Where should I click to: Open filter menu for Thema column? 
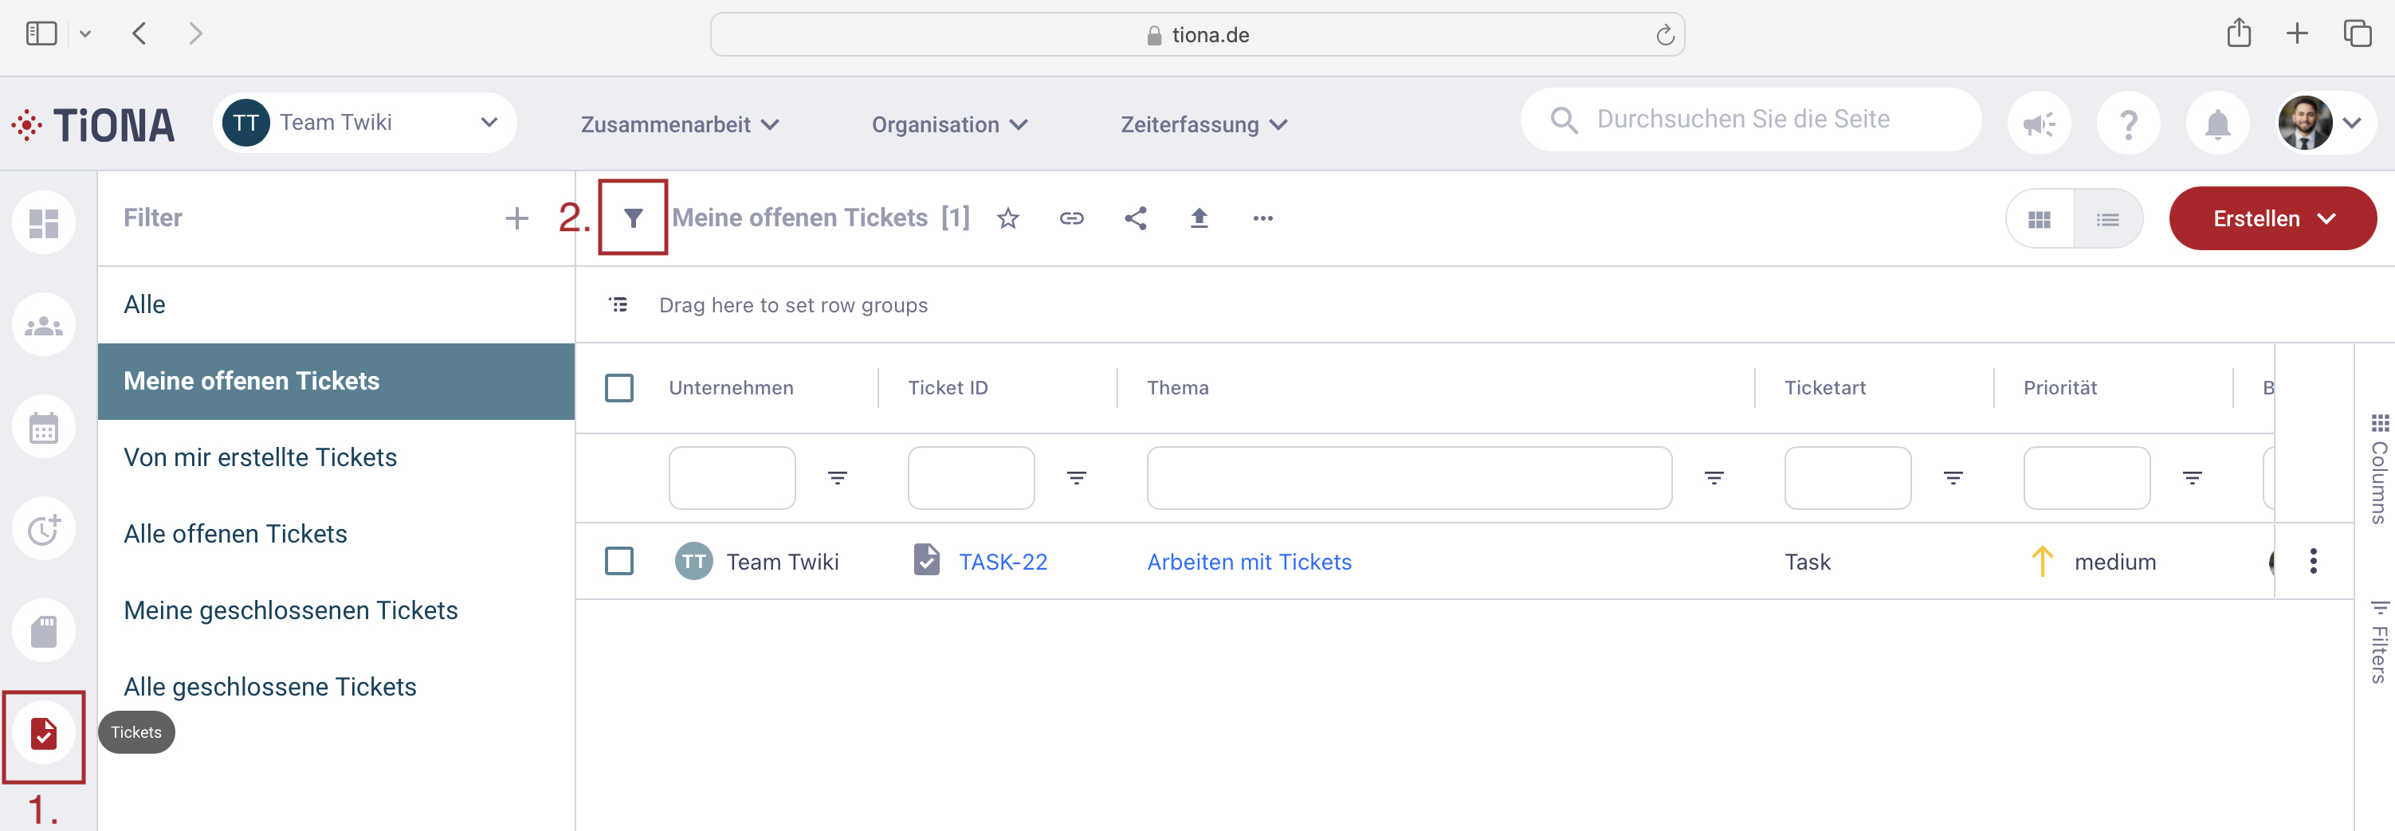click(x=1714, y=478)
